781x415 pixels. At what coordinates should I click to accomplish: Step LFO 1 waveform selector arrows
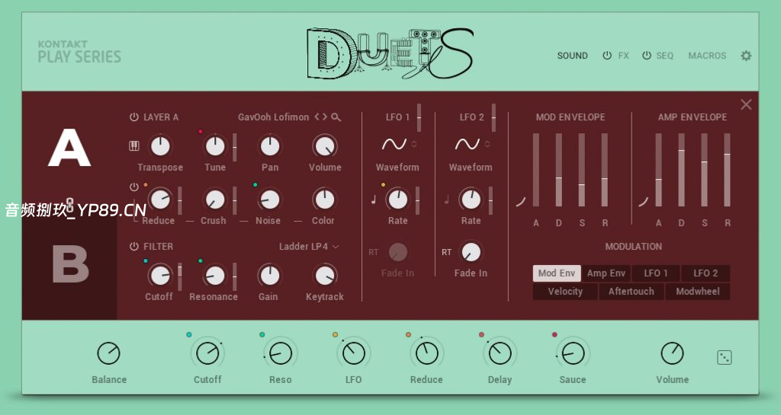(414, 144)
